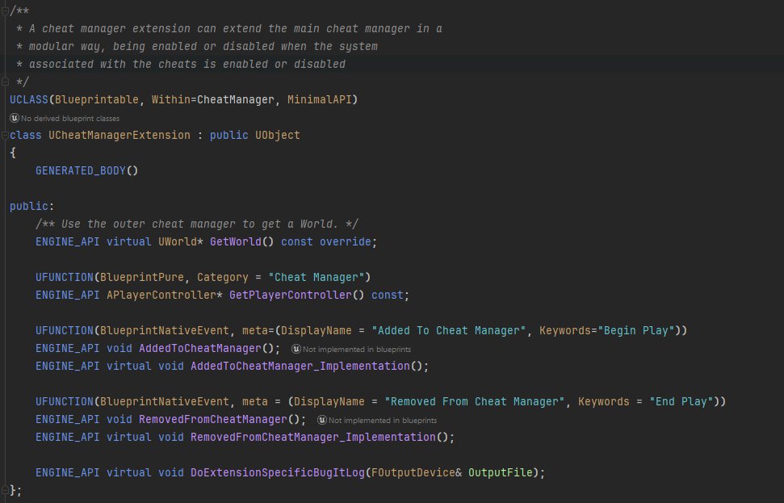784x503 pixels.
Task: Click the DoExtensionSpecificBugItLog function name
Action: click(278, 472)
